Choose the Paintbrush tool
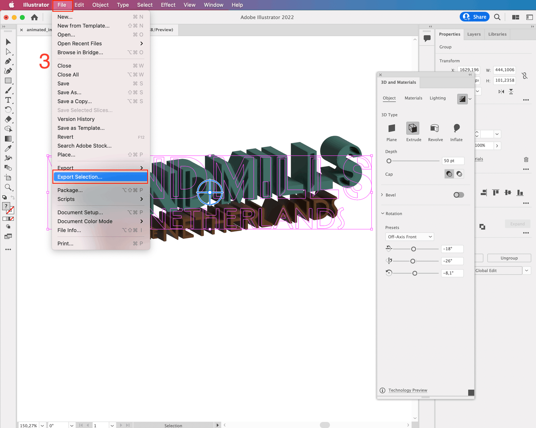 click(x=8, y=90)
